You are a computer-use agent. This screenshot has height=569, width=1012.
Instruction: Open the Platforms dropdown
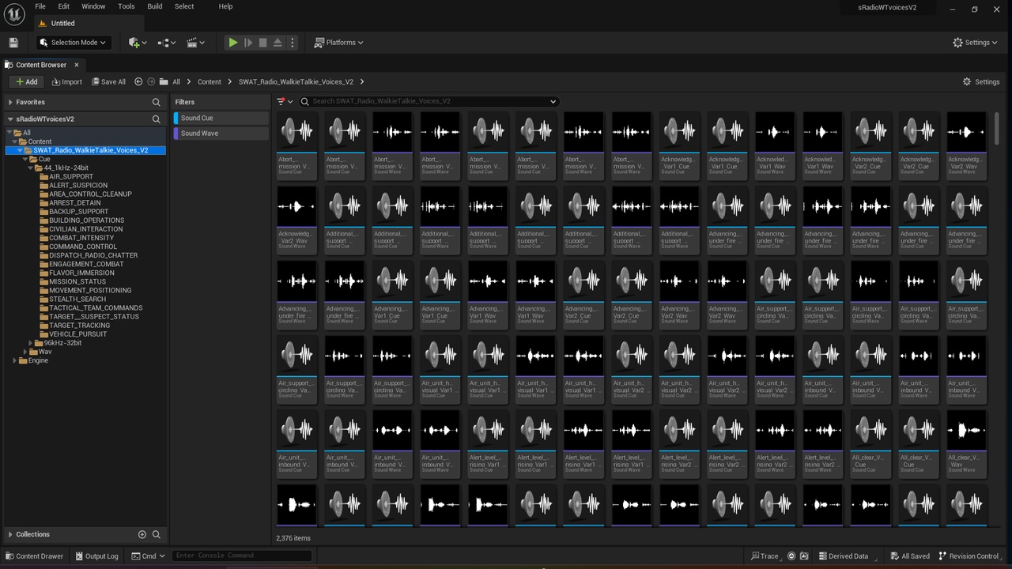[x=339, y=43]
